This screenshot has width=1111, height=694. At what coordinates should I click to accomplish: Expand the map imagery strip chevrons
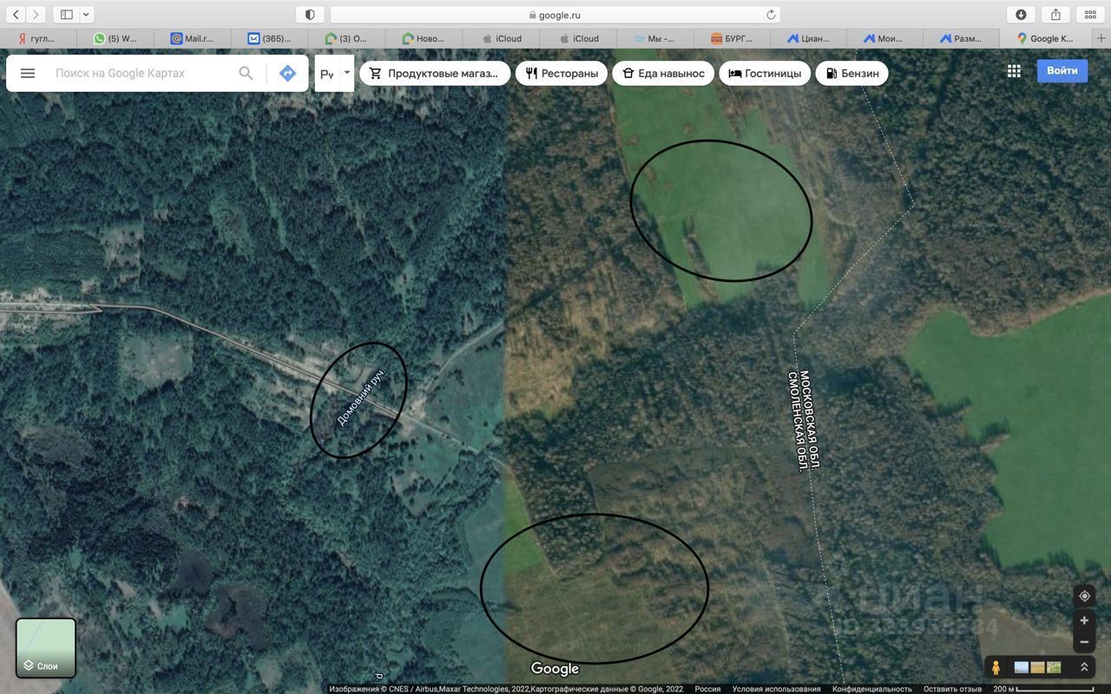(x=1084, y=667)
